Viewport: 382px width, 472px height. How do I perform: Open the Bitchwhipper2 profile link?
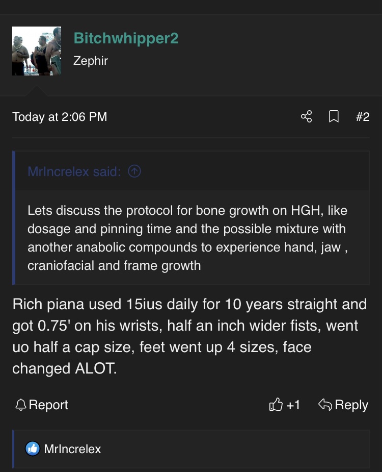coord(126,38)
